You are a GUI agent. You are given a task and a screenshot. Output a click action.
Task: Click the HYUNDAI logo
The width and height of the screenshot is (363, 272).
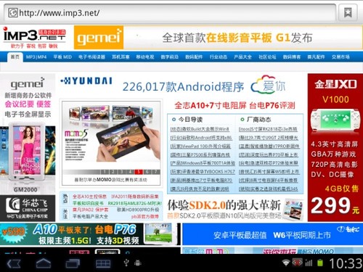(x=86, y=81)
